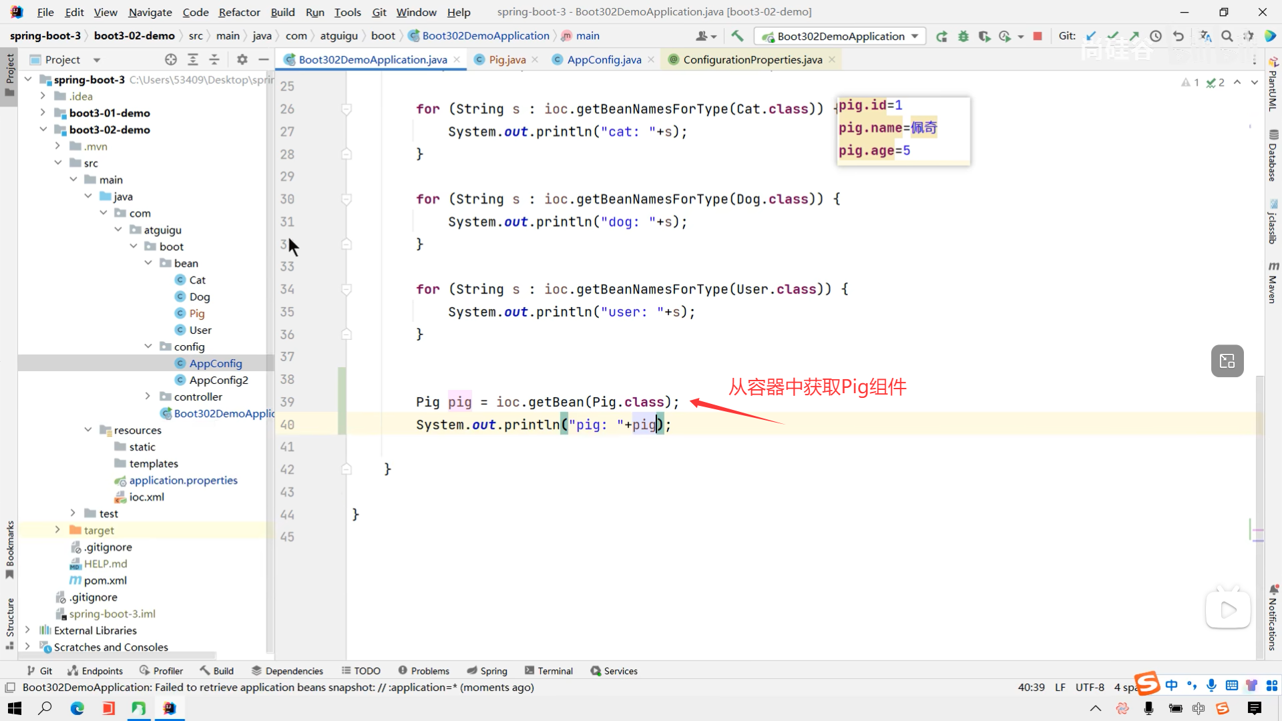Click the Git rollback undo icon
The width and height of the screenshot is (1282, 721).
pyautogui.click(x=1179, y=36)
